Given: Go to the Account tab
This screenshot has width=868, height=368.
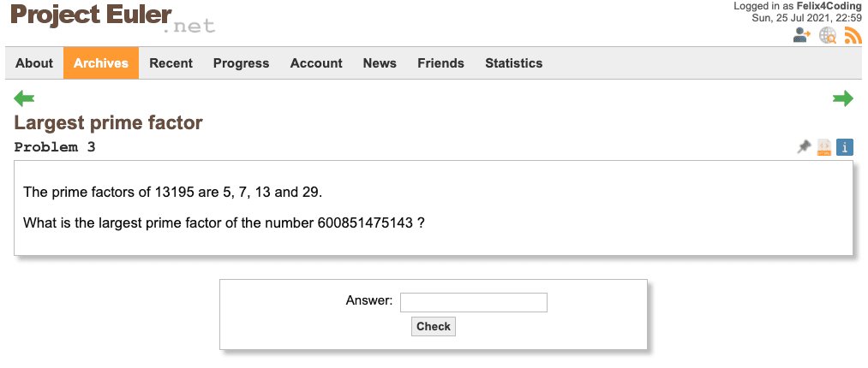Looking at the screenshot, I should [316, 63].
